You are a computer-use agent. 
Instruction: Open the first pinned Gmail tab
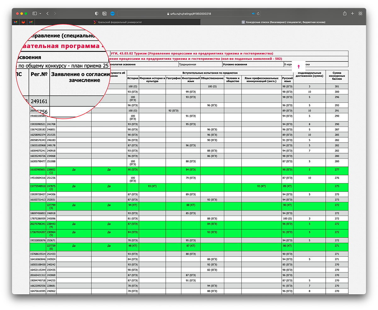click(x=16, y=22)
